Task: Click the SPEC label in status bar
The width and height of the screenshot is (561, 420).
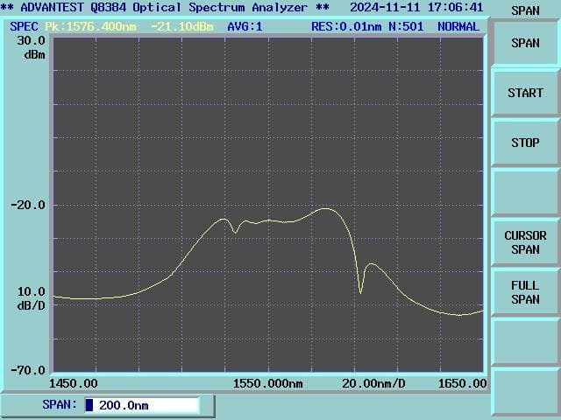Action: (x=24, y=26)
